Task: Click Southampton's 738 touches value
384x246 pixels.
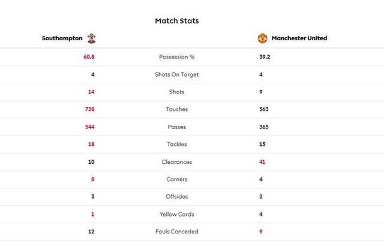Action: pos(89,109)
